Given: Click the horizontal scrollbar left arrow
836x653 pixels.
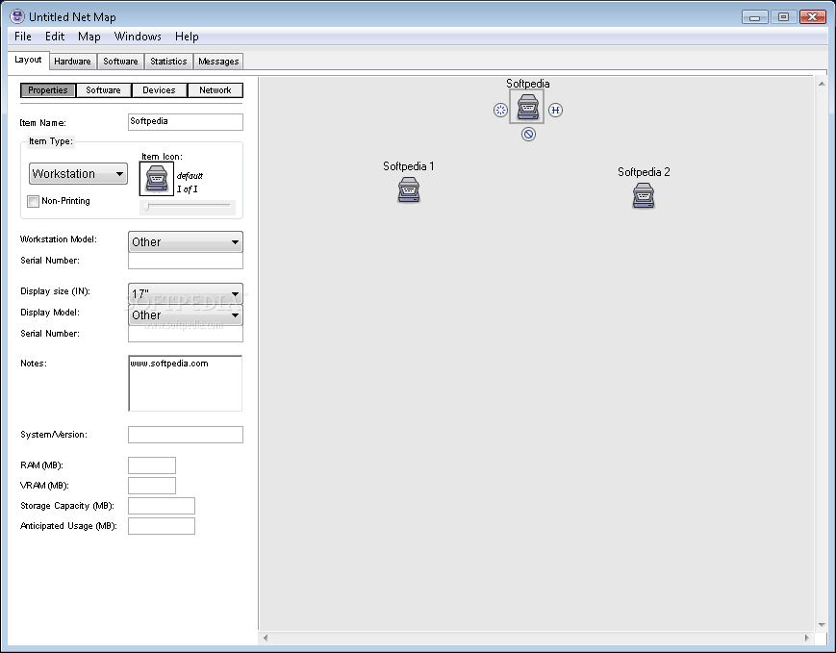Looking at the screenshot, I should (x=266, y=638).
